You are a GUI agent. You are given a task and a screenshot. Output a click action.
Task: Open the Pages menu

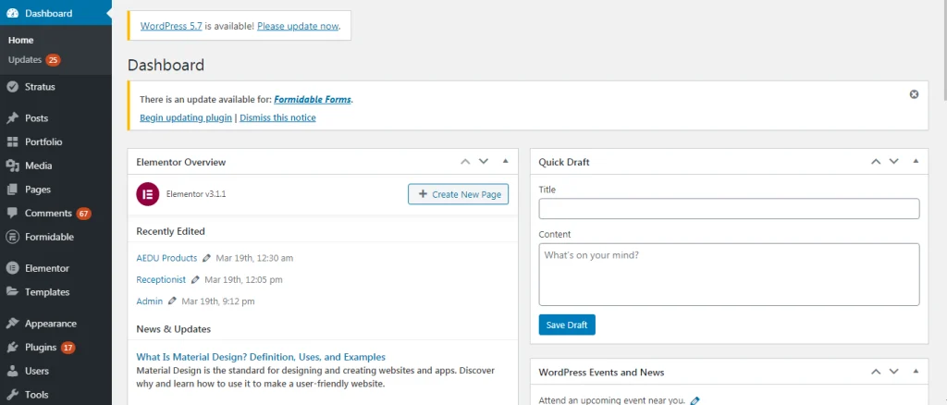37,190
